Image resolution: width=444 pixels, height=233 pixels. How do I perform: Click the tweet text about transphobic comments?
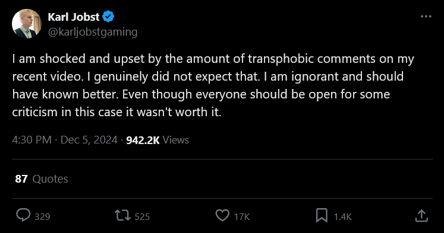tap(213, 85)
